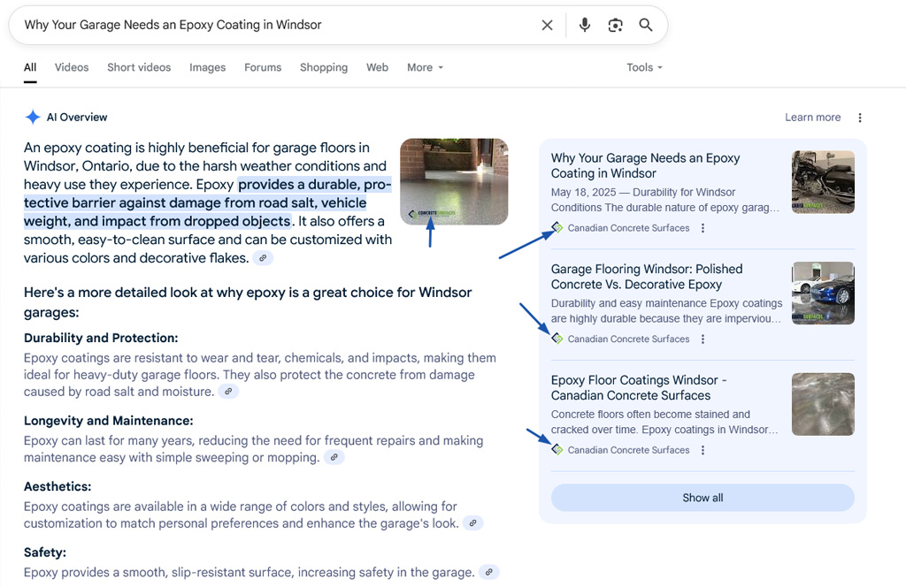Click the link chip in the Safety section
The image size is (906, 587).
click(x=488, y=572)
